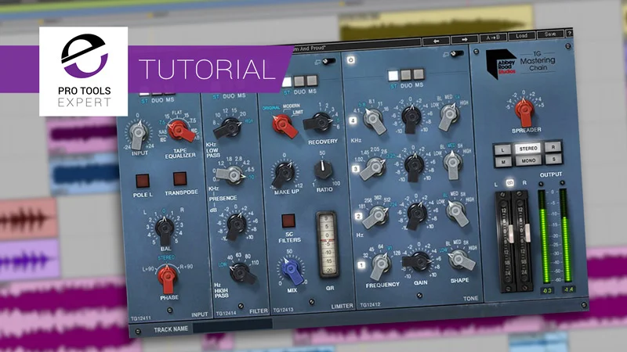Toggle Tone band 4 on/off button
The width and height of the screenshot is (627, 352).
(353, 120)
